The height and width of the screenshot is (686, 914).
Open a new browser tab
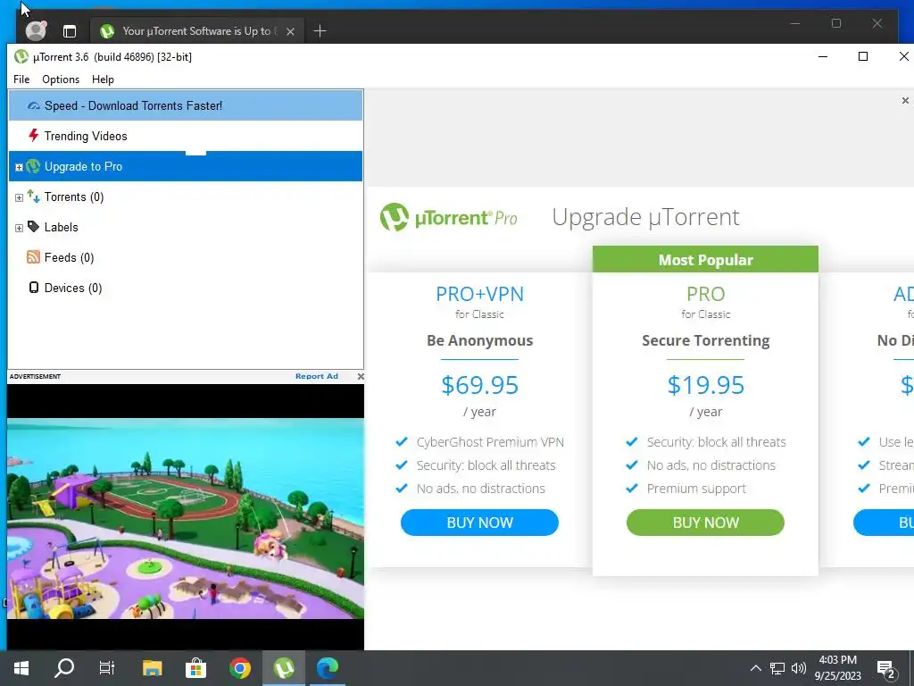(x=320, y=31)
